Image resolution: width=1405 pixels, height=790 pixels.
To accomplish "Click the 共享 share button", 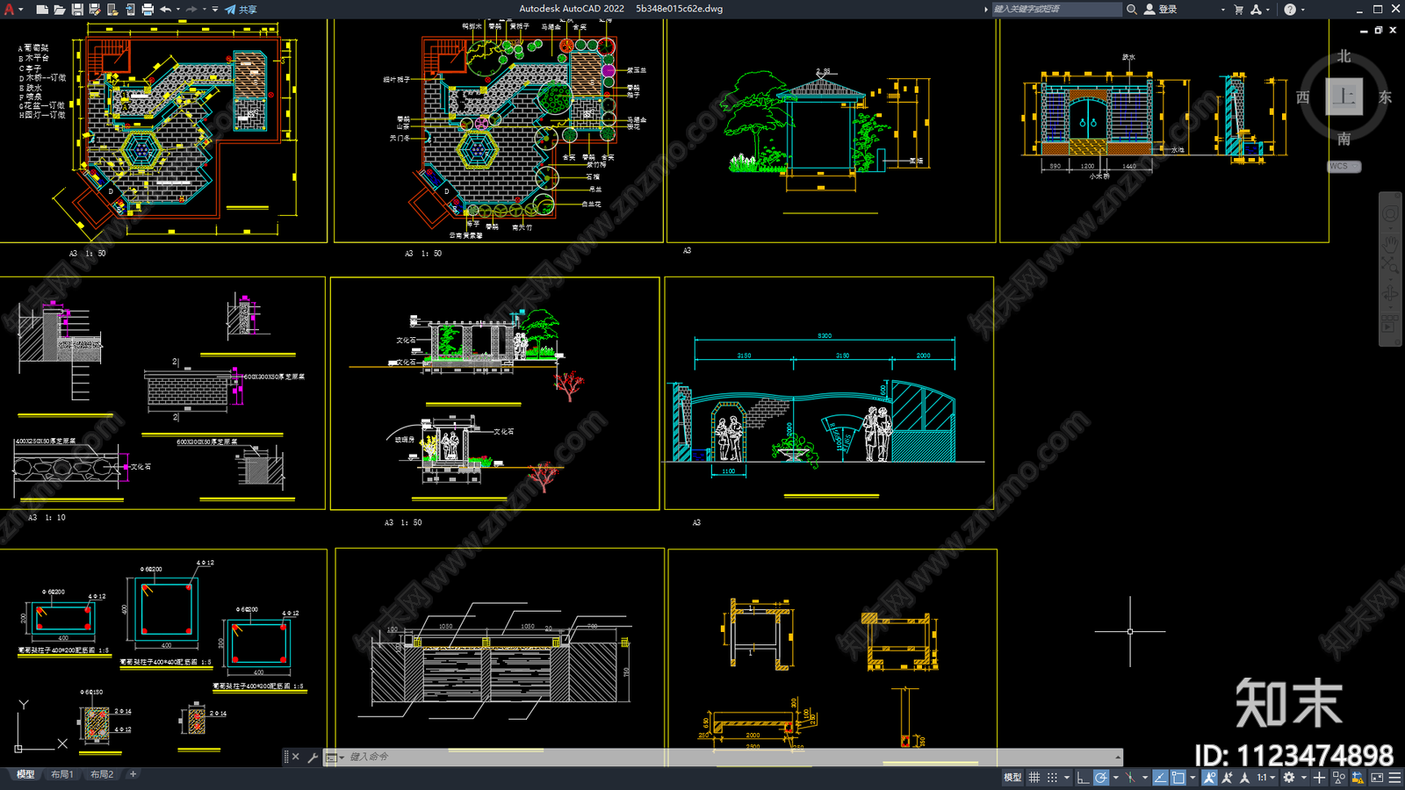I will (x=241, y=10).
